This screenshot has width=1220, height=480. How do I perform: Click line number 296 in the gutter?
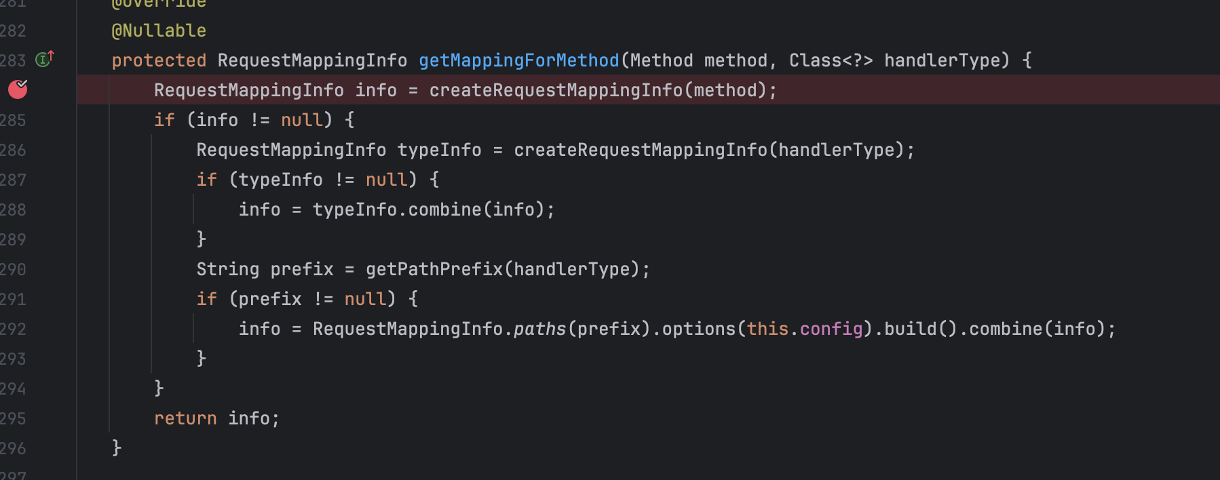tap(13, 448)
